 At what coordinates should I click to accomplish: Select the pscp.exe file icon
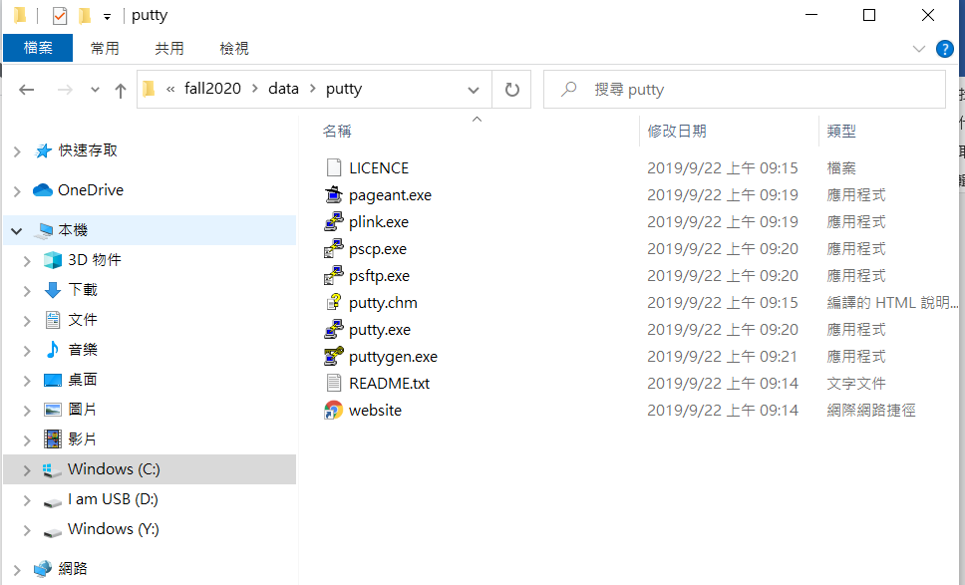pos(334,249)
